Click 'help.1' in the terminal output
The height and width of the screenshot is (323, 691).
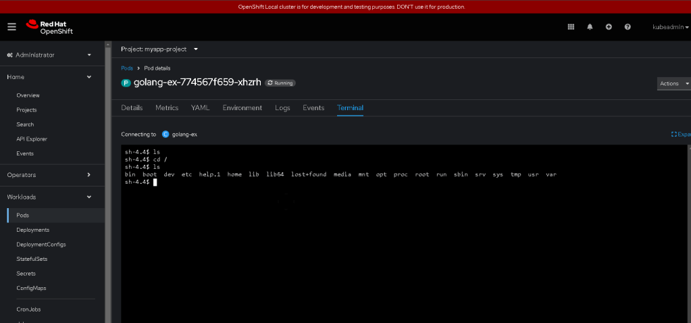(x=209, y=174)
